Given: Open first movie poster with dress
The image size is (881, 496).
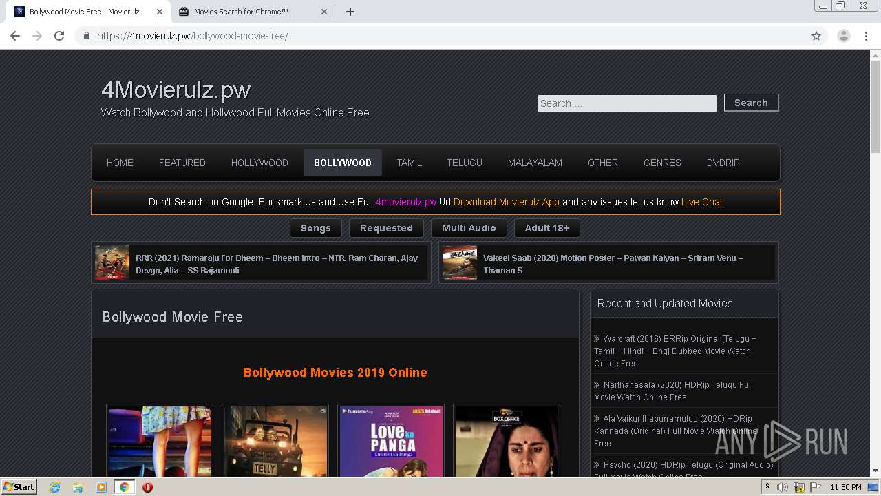Looking at the screenshot, I should (x=160, y=441).
